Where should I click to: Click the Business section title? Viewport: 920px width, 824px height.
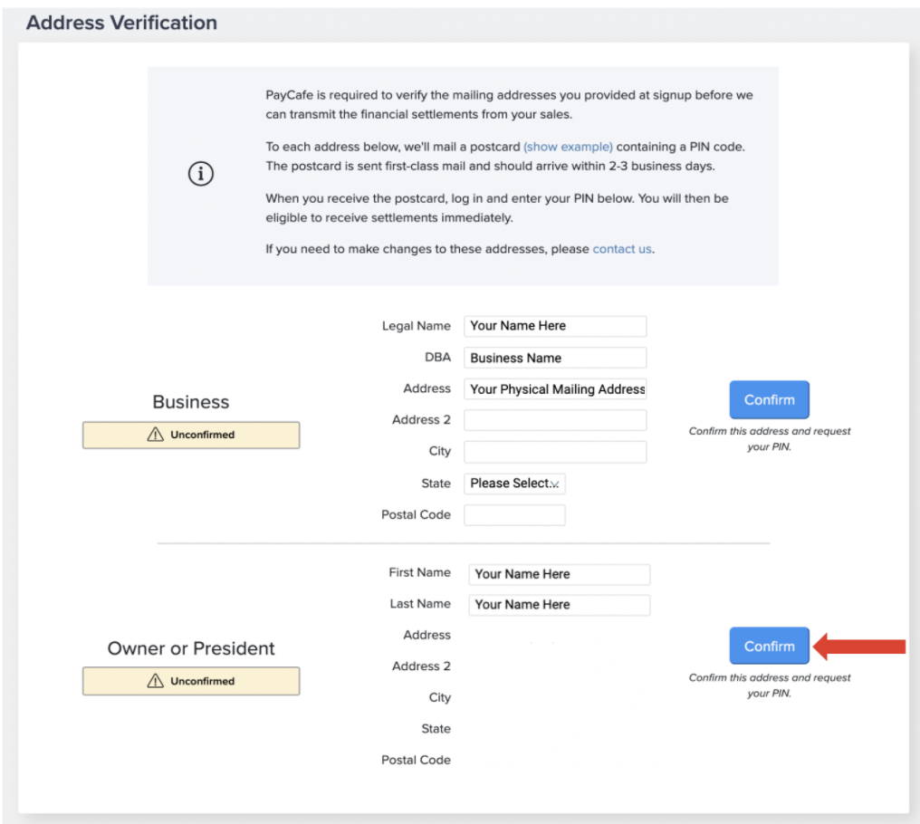pyautogui.click(x=191, y=402)
